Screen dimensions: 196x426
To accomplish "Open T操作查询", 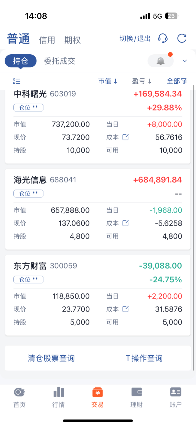I will (144, 358).
